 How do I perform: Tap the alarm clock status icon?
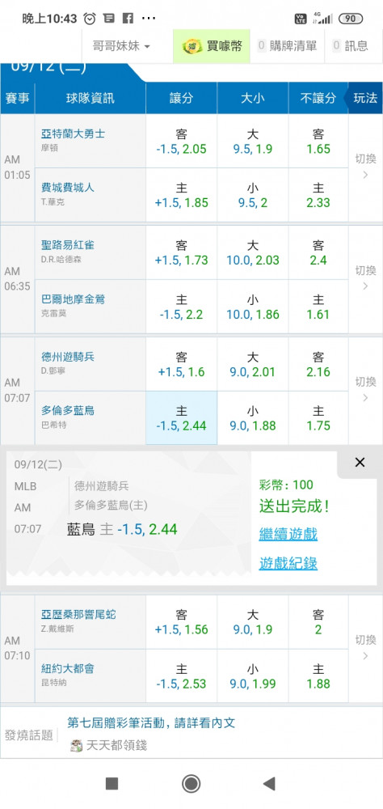(x=90, y=19)
